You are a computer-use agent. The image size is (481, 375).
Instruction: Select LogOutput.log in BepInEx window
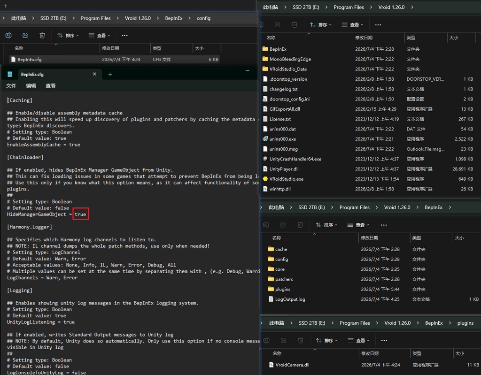click(x=372, y=299)
